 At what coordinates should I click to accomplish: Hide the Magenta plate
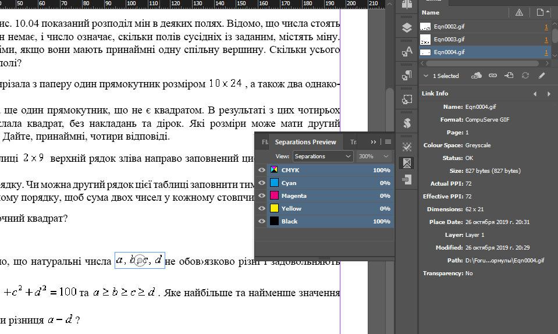coord(262,196)
